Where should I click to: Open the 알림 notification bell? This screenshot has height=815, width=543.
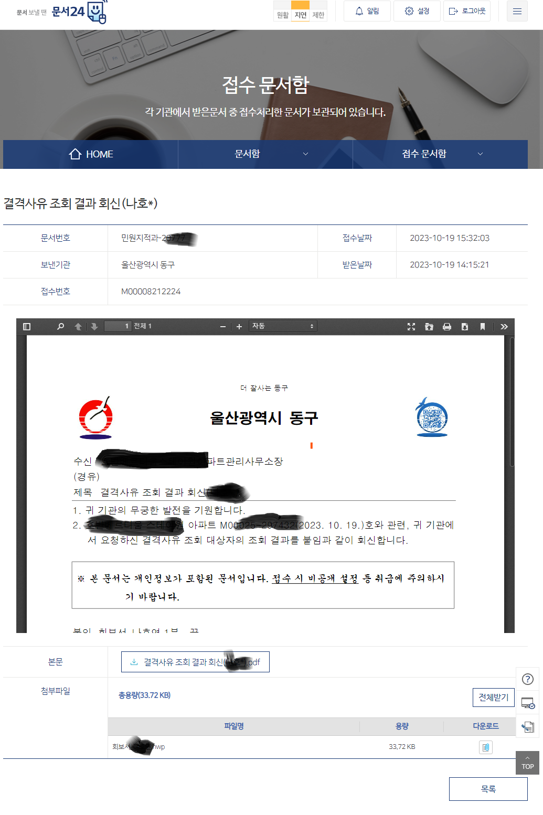point(367,11)
